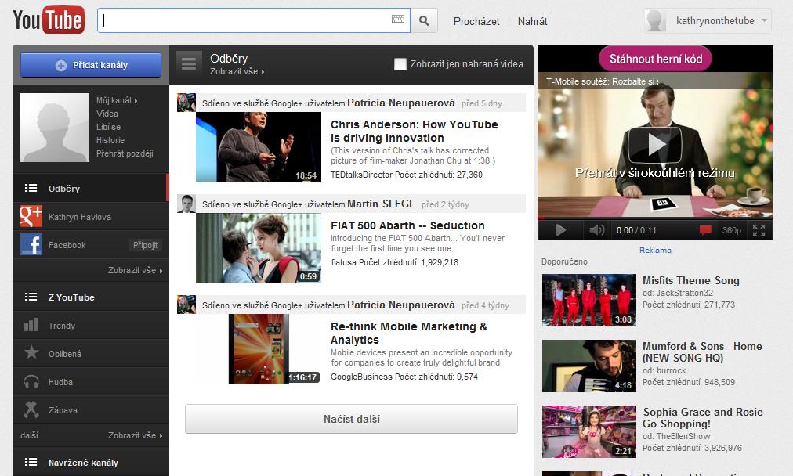Select Odběry in the sidebar
The image size is (793, 476).
click(91, 188)
